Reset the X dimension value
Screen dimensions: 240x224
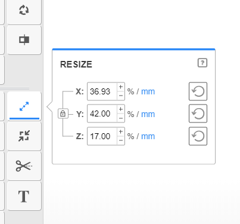[x=198, y=91]
